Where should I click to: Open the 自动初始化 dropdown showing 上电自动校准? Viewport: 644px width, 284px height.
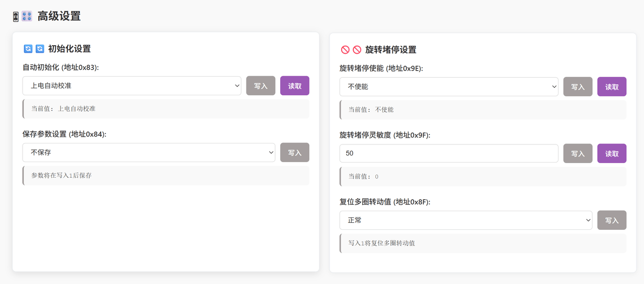coord(132,86)
